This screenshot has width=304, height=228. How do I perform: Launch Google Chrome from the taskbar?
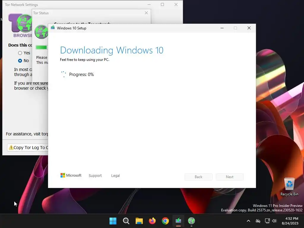(165, 221)
